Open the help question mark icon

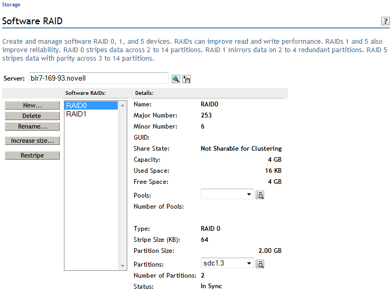385,21
